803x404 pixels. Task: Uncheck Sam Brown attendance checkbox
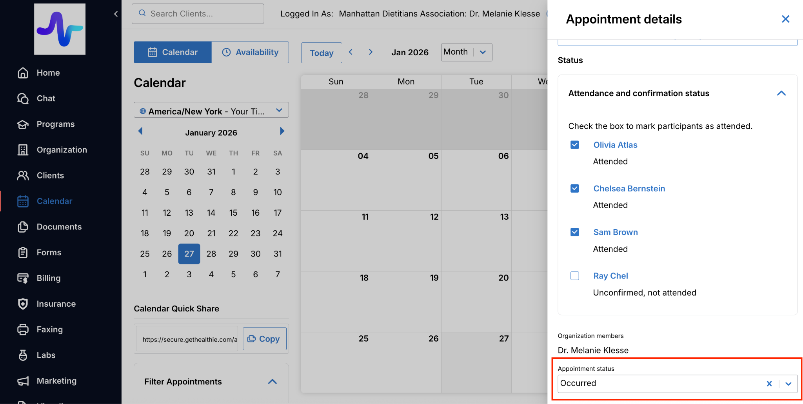tap(575, 232)
